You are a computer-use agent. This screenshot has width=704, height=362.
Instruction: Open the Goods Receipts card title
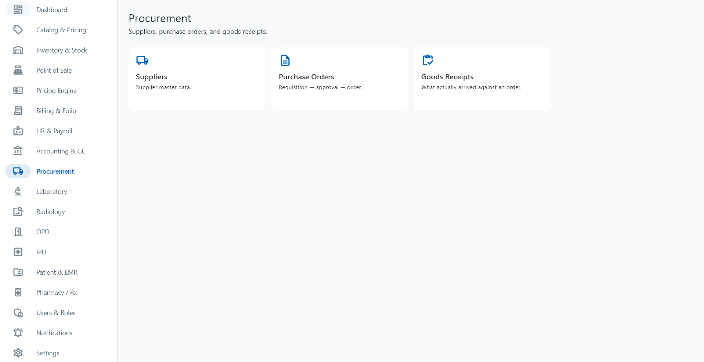(447, 77)
